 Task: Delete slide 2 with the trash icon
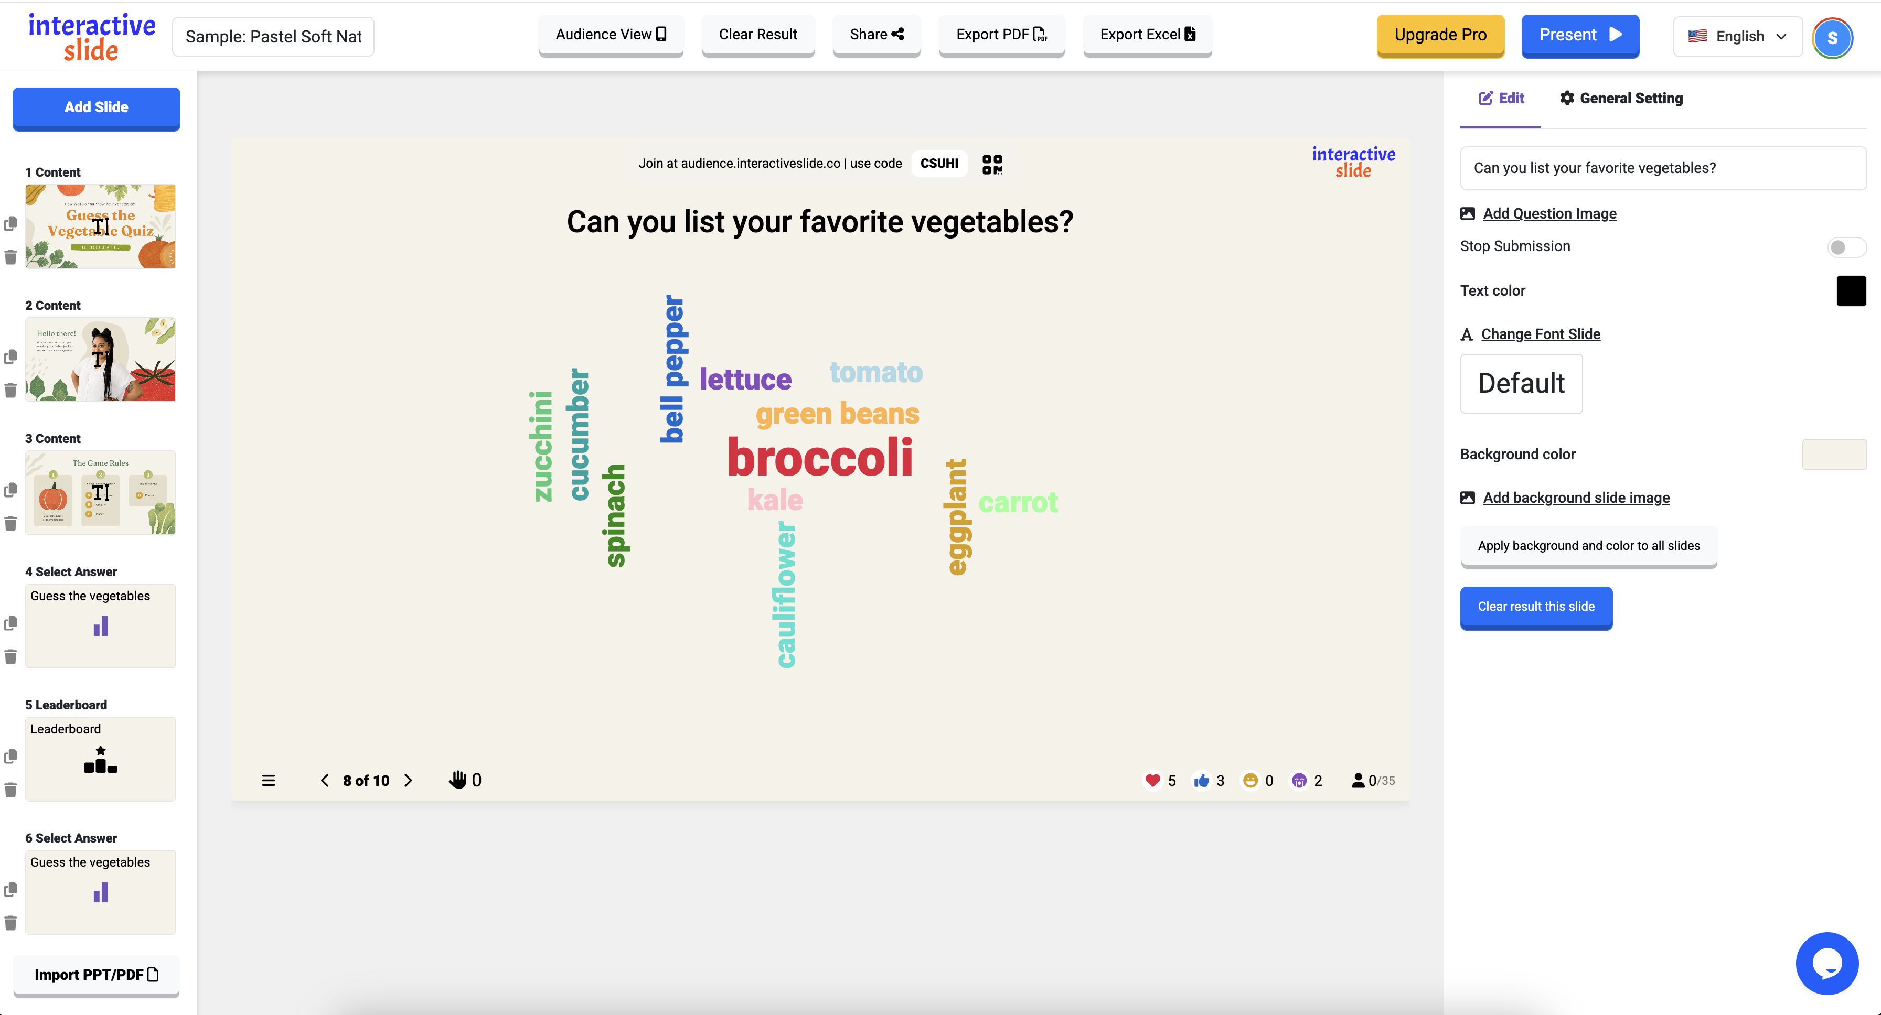[11, 391]
